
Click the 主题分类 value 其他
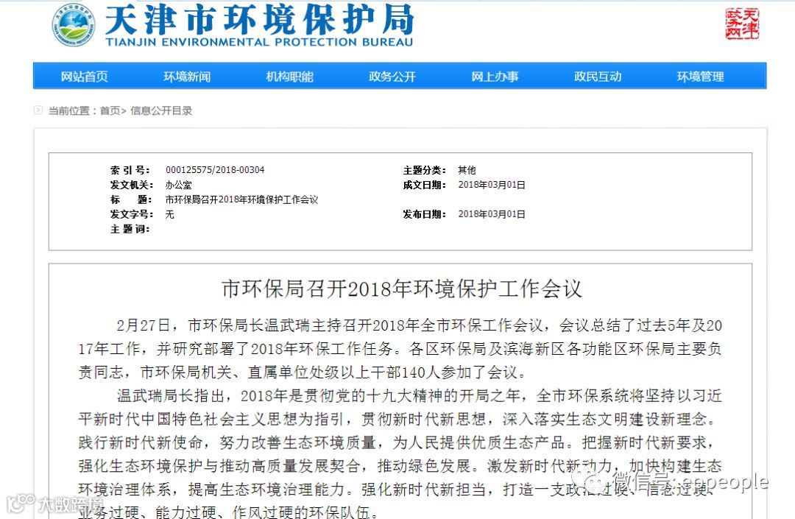click(467, 170)
